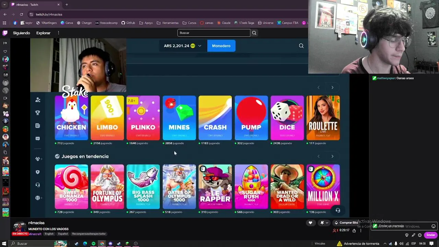This screenshot has height=247, width=439.
Task: Click the Monedero wallet button
Action: coord(221,46)
